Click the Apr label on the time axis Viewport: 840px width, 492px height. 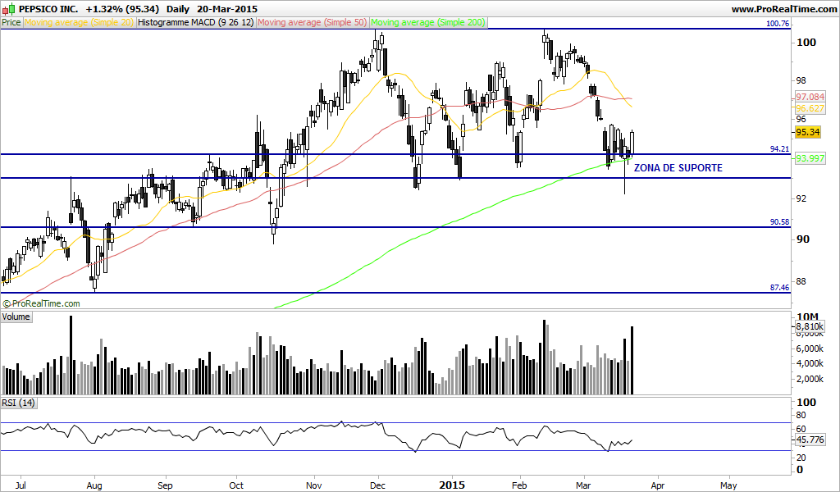[x=657, y=485]
